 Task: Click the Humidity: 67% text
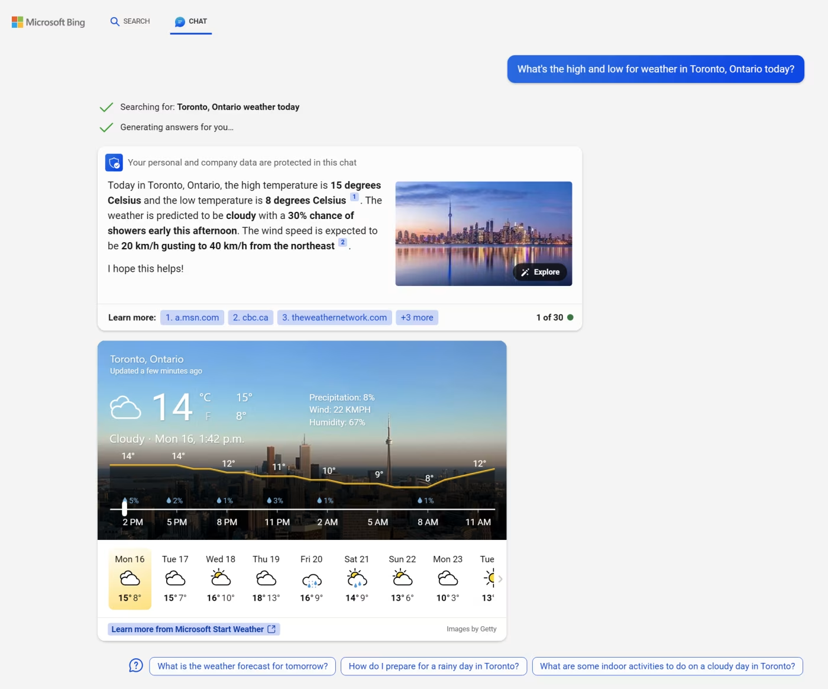click(x=337, y=423)
